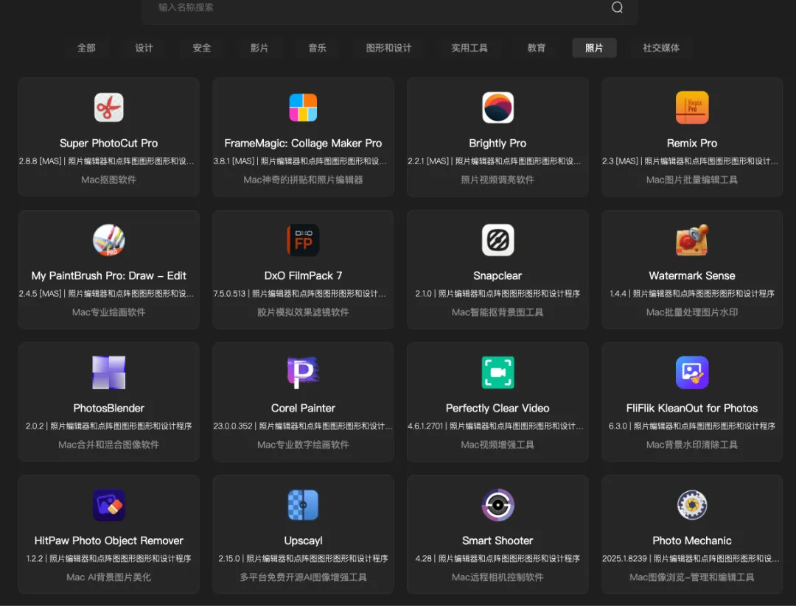The image size is (796, 606).
Task: Click the HitPaw Photo Object Remover icon
Action: (x=108, y=504)
